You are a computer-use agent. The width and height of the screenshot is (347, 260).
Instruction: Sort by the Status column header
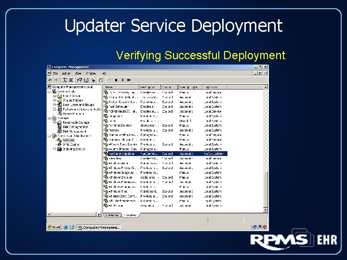click(169, 87)
